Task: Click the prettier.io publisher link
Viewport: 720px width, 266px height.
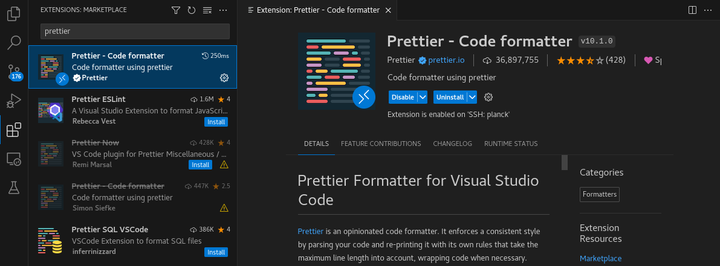Action: (x=446, y=60)
